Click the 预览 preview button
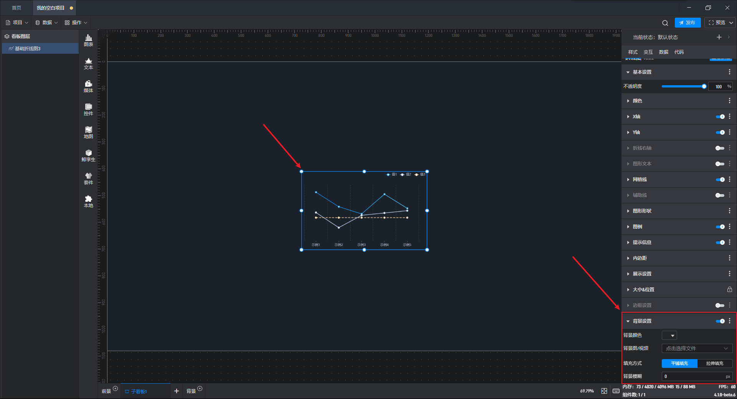The height and width of the screenshot is (399, 737). [717, 23]
